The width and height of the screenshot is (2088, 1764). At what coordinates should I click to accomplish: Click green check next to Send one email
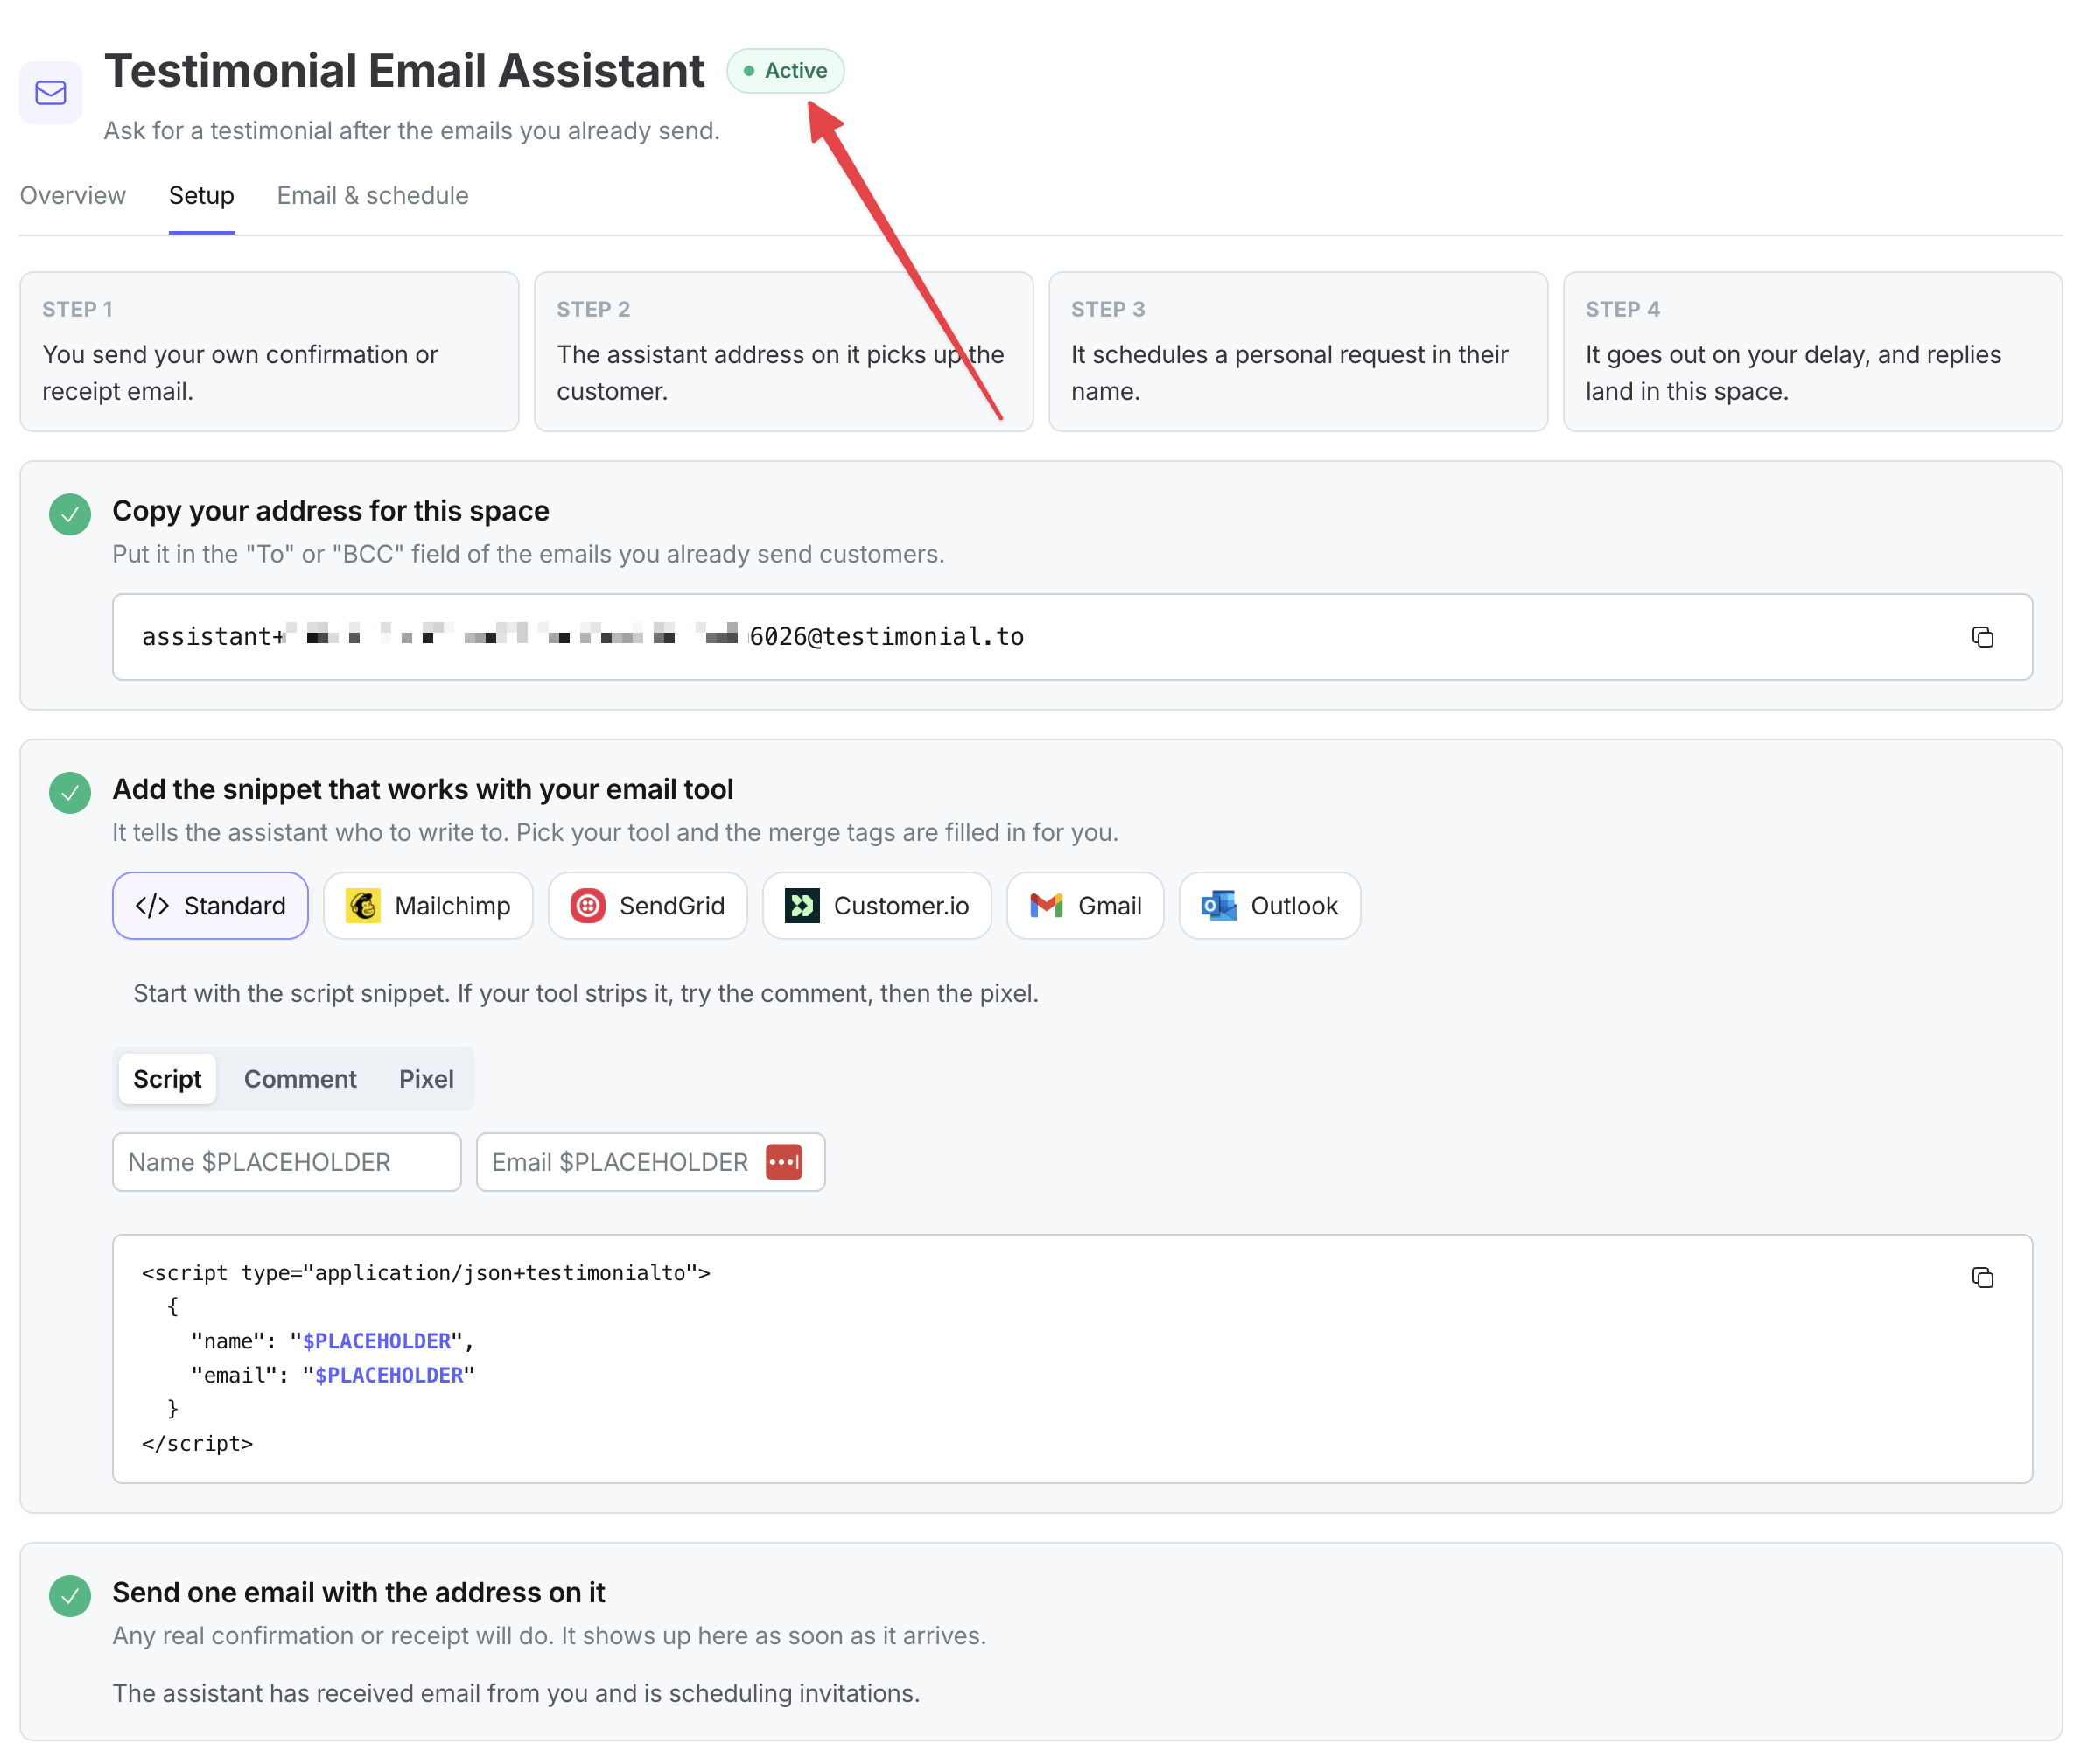[70, 1596]
